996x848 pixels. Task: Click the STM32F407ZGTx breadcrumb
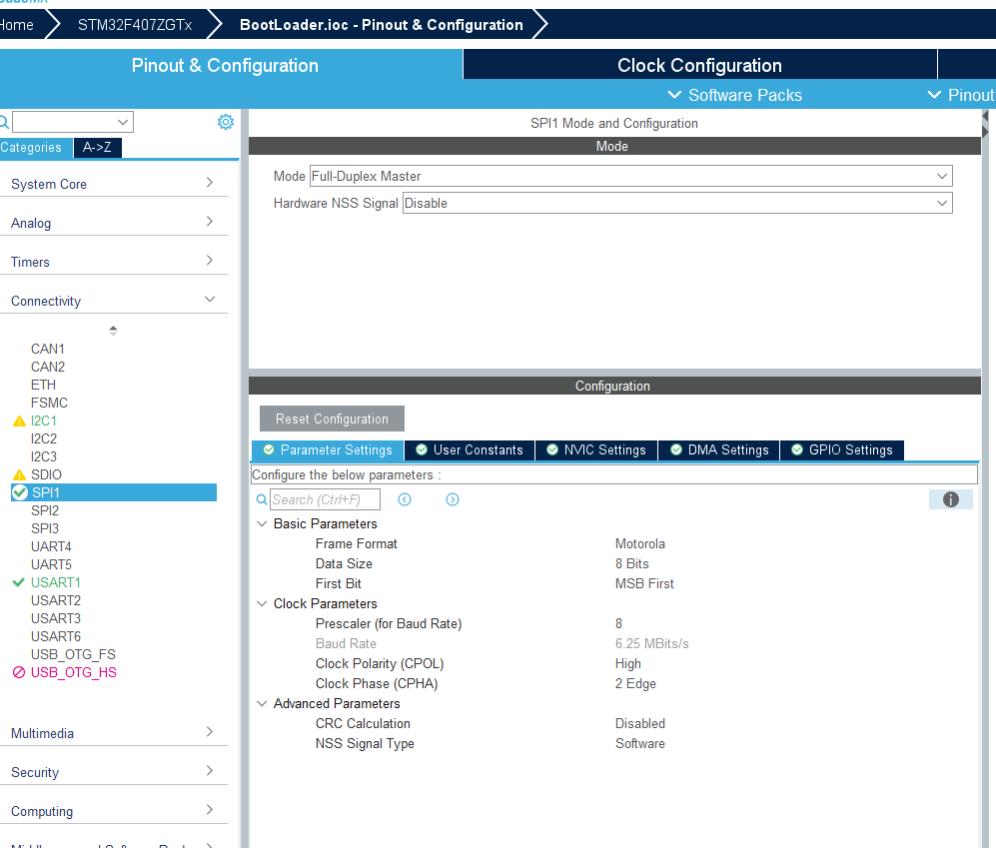[x=135, y=25]
